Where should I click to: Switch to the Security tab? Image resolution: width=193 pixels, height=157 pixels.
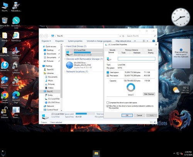[x=112, y=50]
